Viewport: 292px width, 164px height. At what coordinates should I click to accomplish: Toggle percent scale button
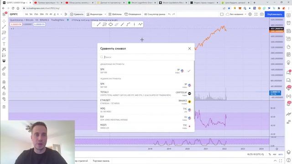coord(270,154)
